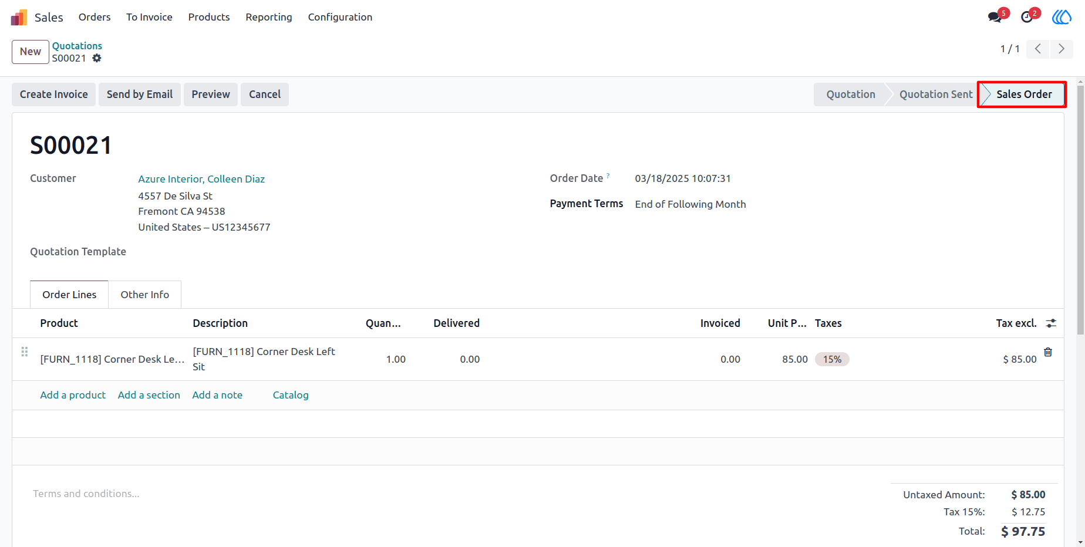1085x547 pixels.
Task: Open the Sales app home icon
Action: [19, 17]
